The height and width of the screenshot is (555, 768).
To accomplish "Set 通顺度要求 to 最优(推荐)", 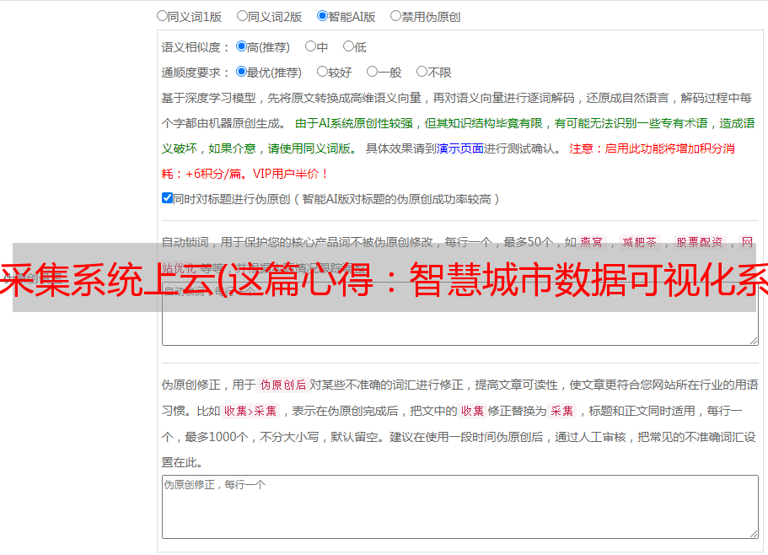I will tap(241, 72).
